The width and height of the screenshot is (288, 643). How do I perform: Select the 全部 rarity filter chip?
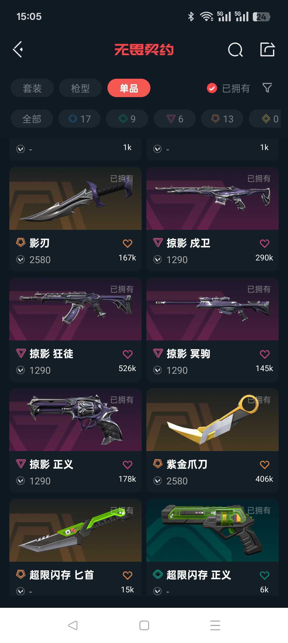click(32, 119)
